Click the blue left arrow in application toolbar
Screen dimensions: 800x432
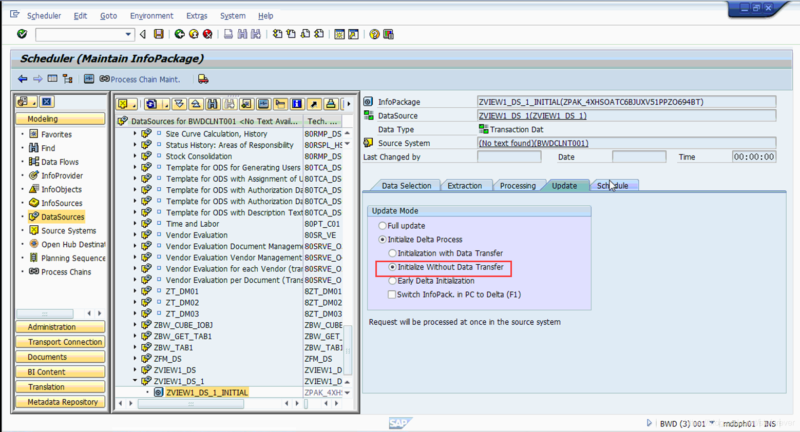coord(23,78)
